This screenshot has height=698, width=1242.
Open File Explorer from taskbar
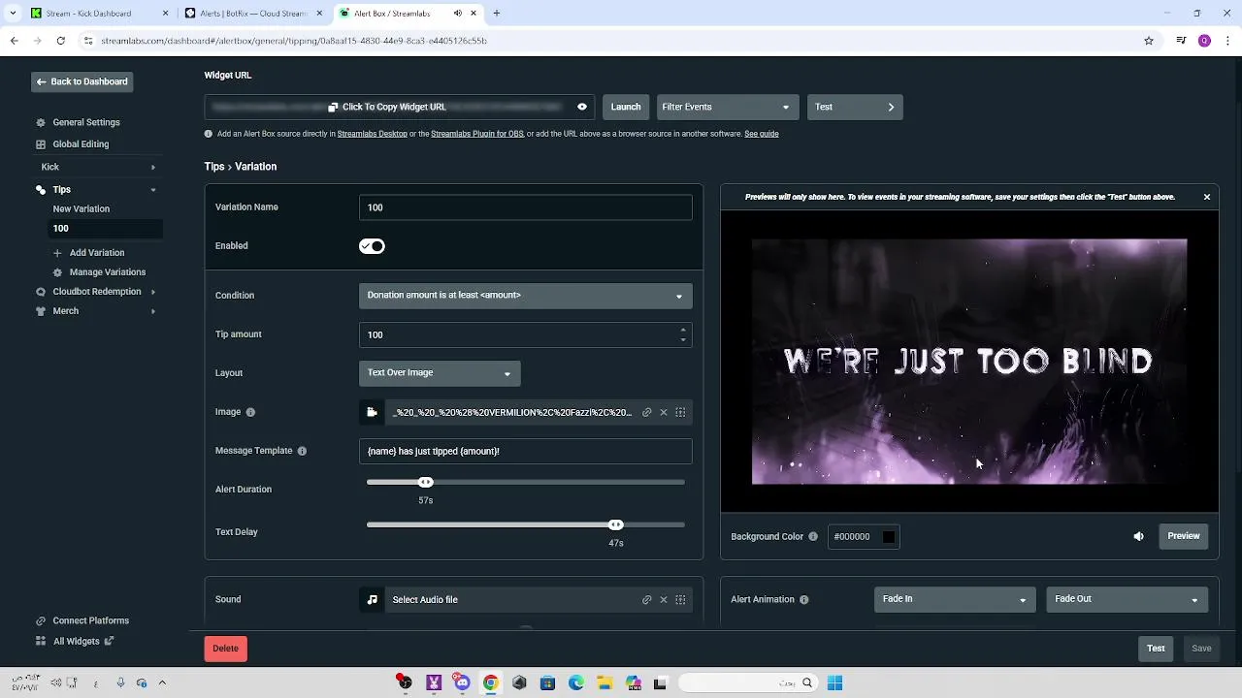pyautogui.click(x=604, y=683)
